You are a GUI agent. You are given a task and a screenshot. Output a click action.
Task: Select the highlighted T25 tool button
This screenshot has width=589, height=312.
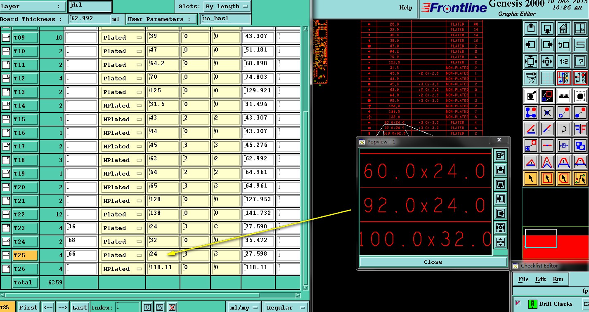click(25, 255)
